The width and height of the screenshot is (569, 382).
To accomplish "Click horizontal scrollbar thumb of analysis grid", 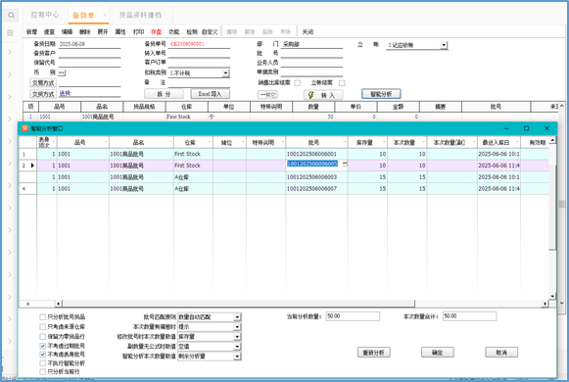I will 238,304.
